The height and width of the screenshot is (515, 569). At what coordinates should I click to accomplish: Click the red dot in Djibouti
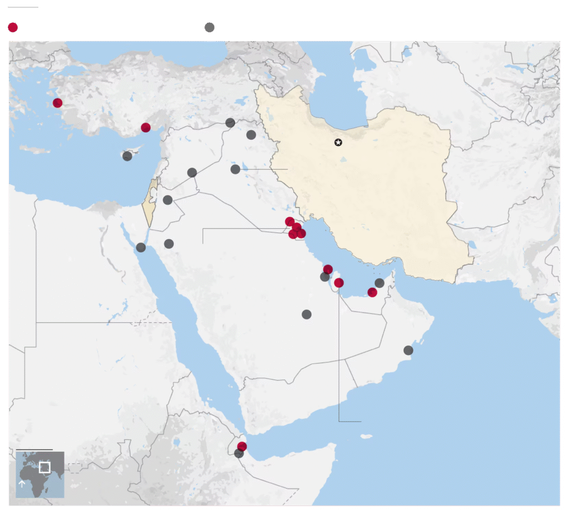(x=242, y=446)
